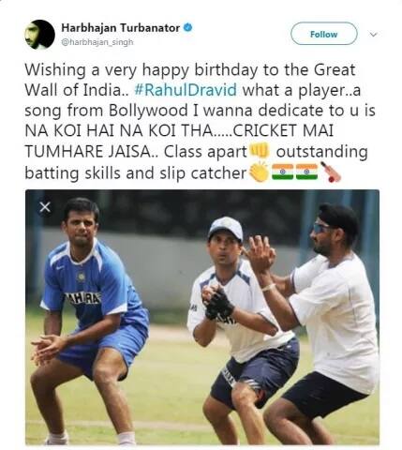Click the tweet text starting with Wishing

[200, 121]
